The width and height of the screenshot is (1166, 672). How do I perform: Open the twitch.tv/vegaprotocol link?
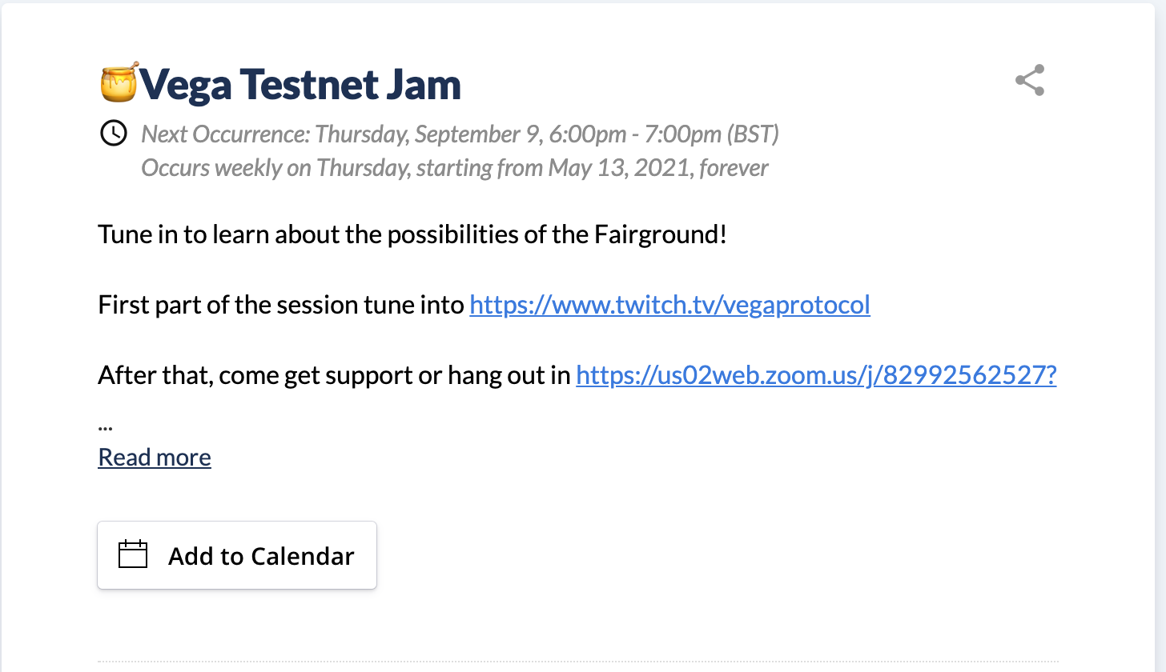coord(669,305)
